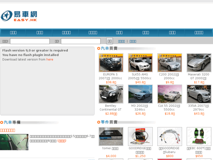Open the GOODRIDGE Subaru hoses thumbnail
This screenshot has height=160, width=213.
[170, 137]
